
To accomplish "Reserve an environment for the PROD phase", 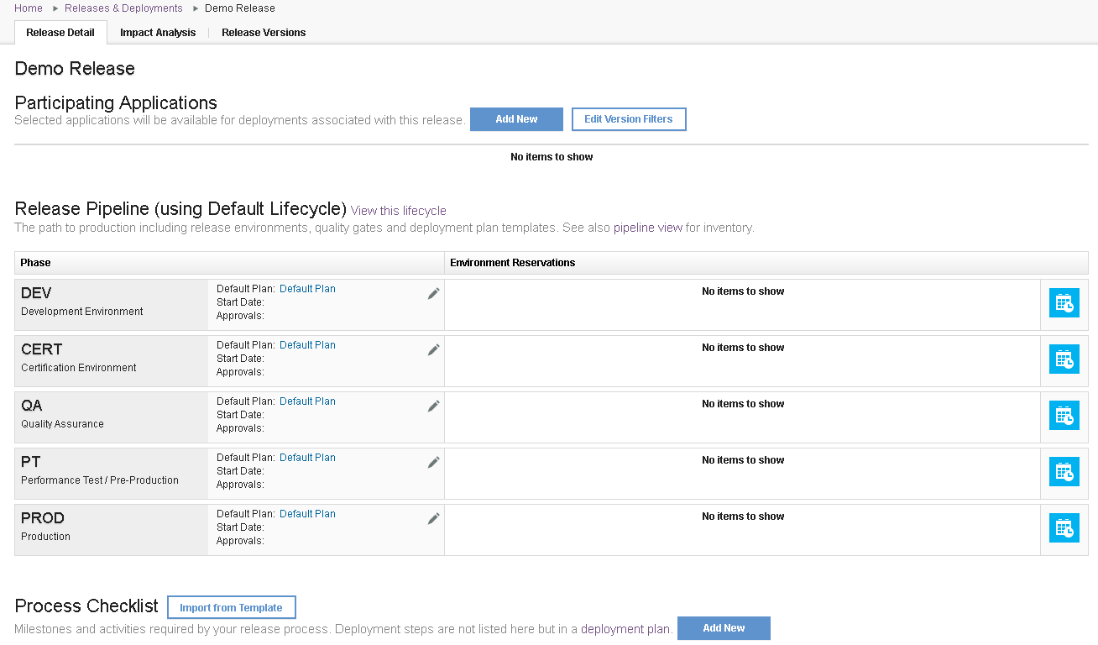I will click(x=1064, y=527).
